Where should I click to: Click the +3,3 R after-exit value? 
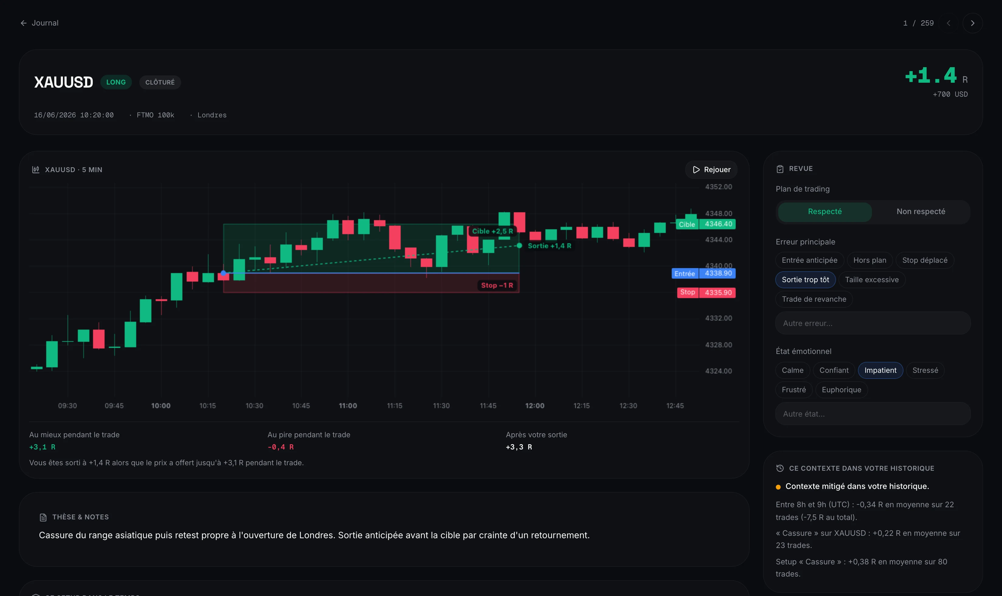519,447
